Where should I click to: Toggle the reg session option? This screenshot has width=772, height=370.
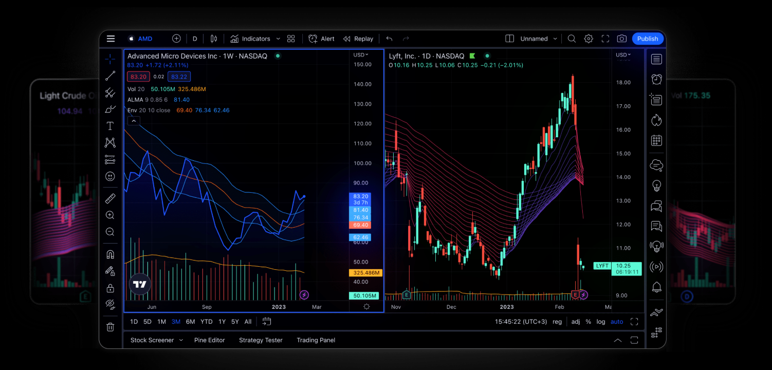tap(557, 322)
